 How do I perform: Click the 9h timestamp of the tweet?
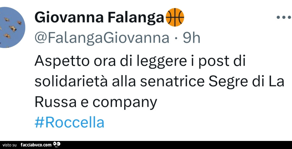191,39
